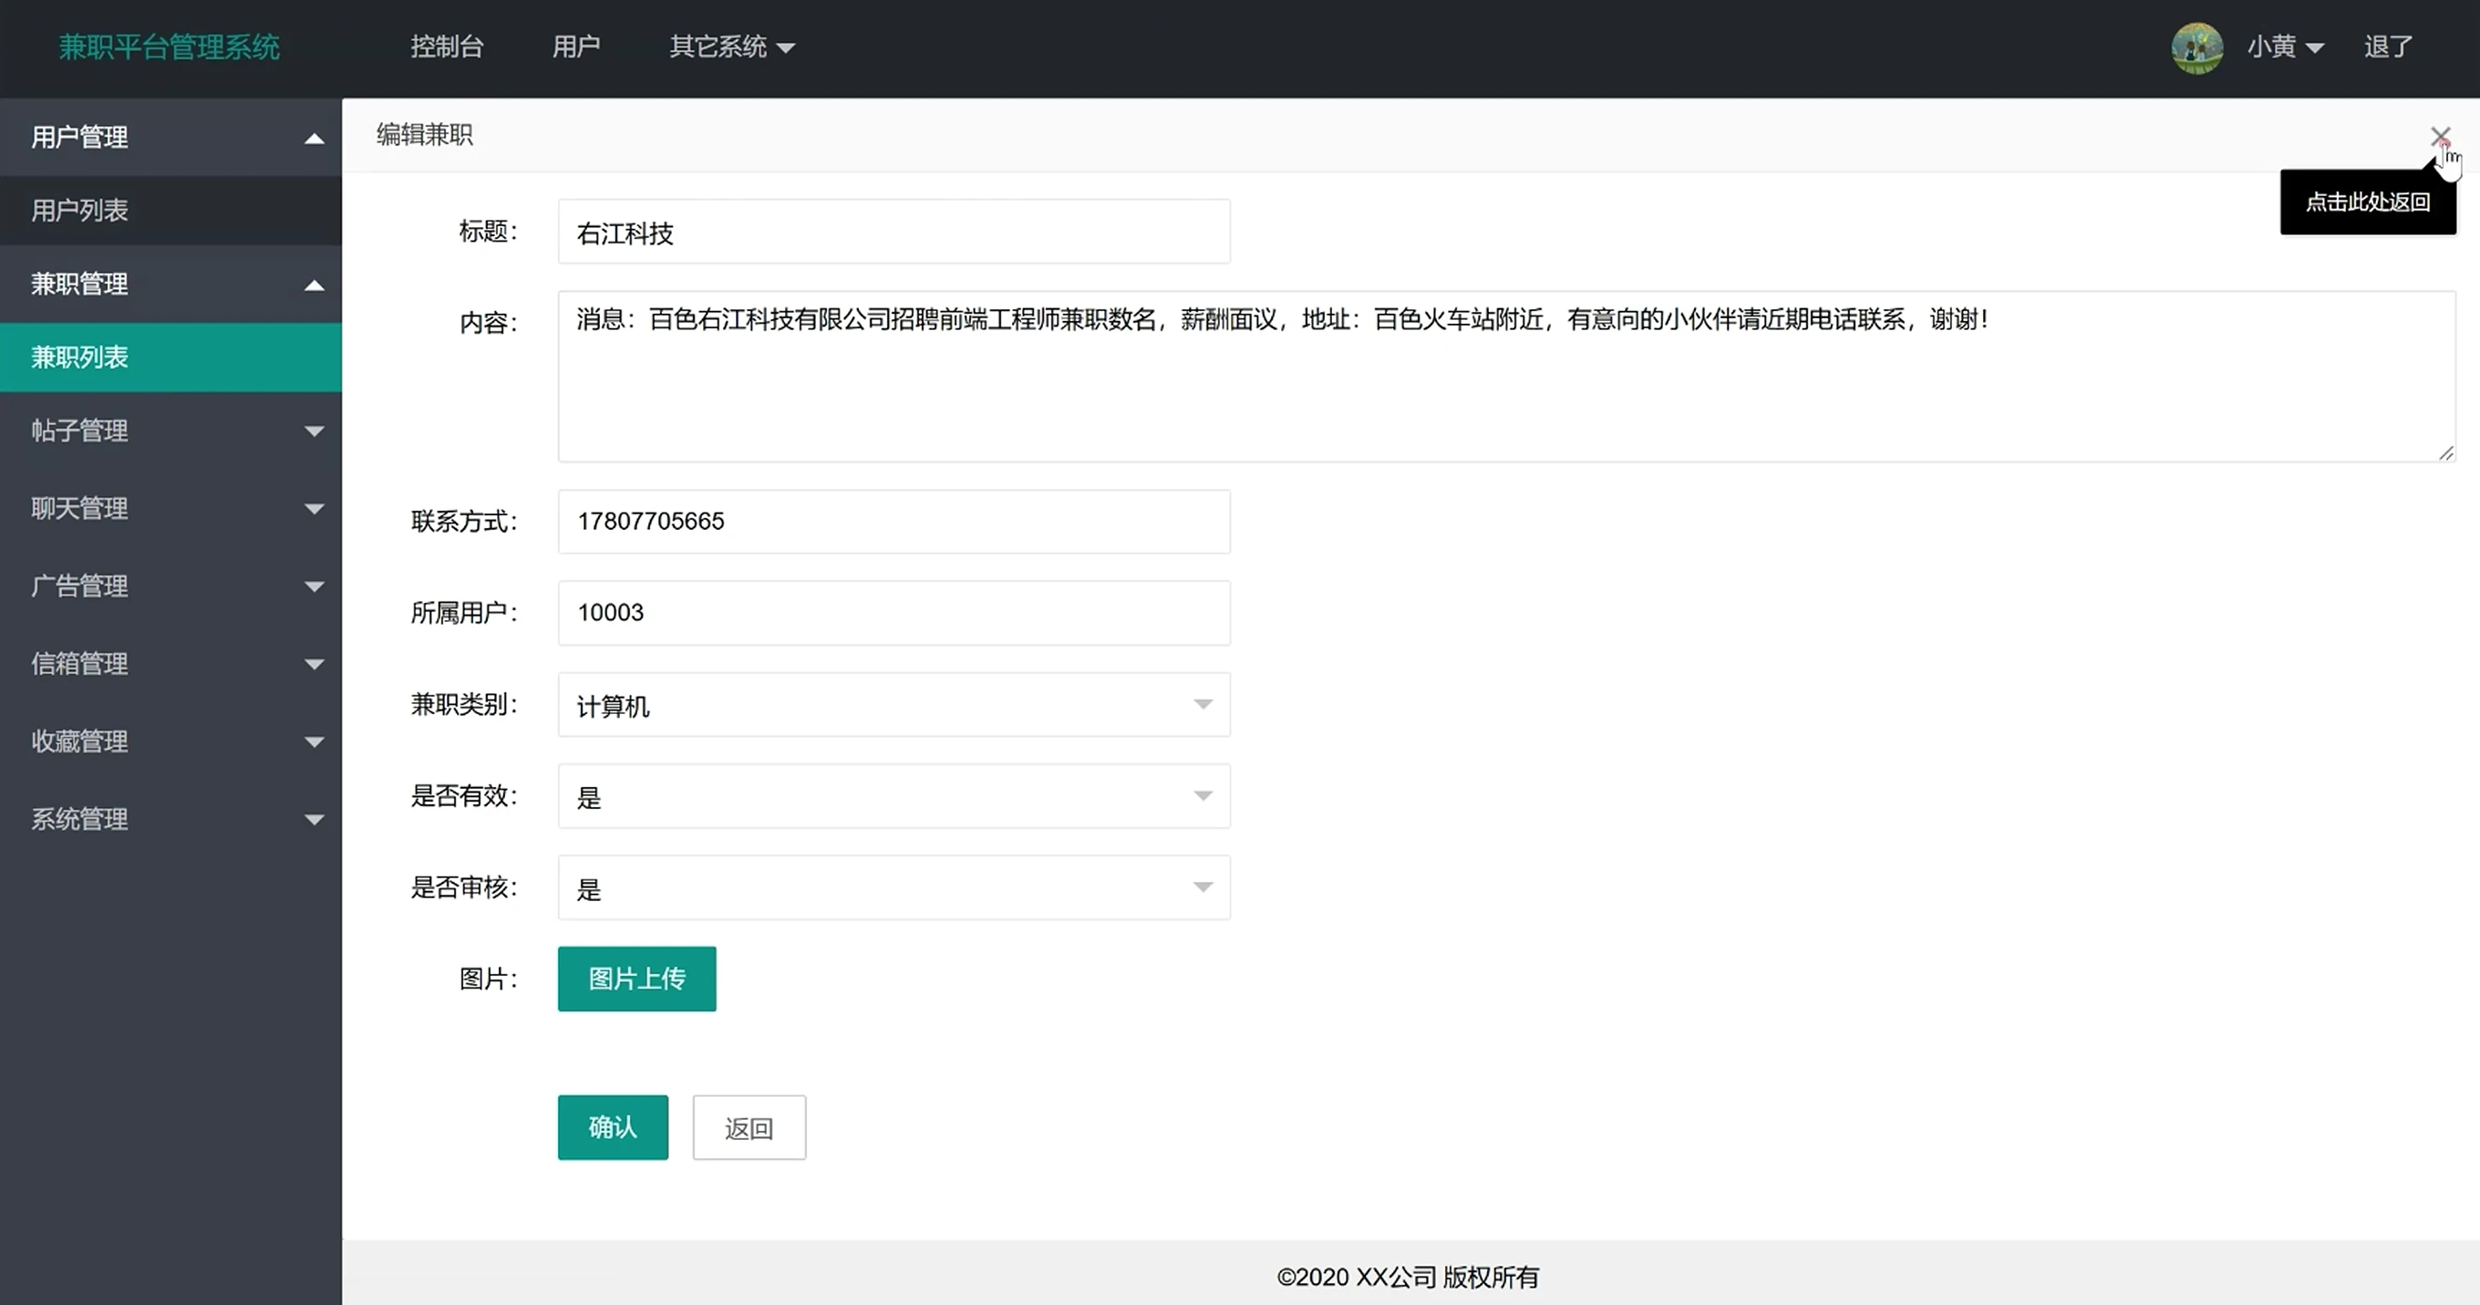The height and width of the screenshot is (1305, 2480).
Task: Click the user avatar image
Action: [2196, 47]
